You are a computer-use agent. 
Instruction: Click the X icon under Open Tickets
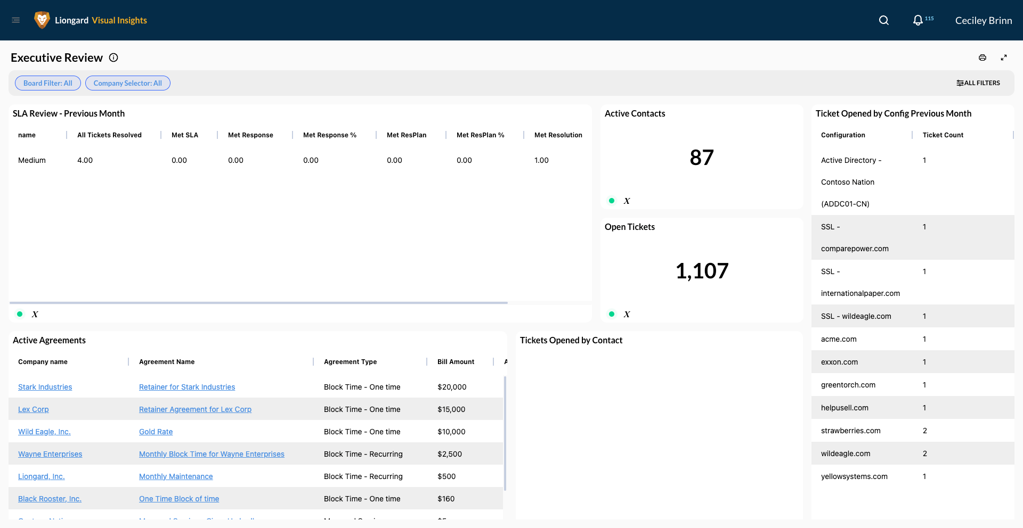[x=627, y=314]
